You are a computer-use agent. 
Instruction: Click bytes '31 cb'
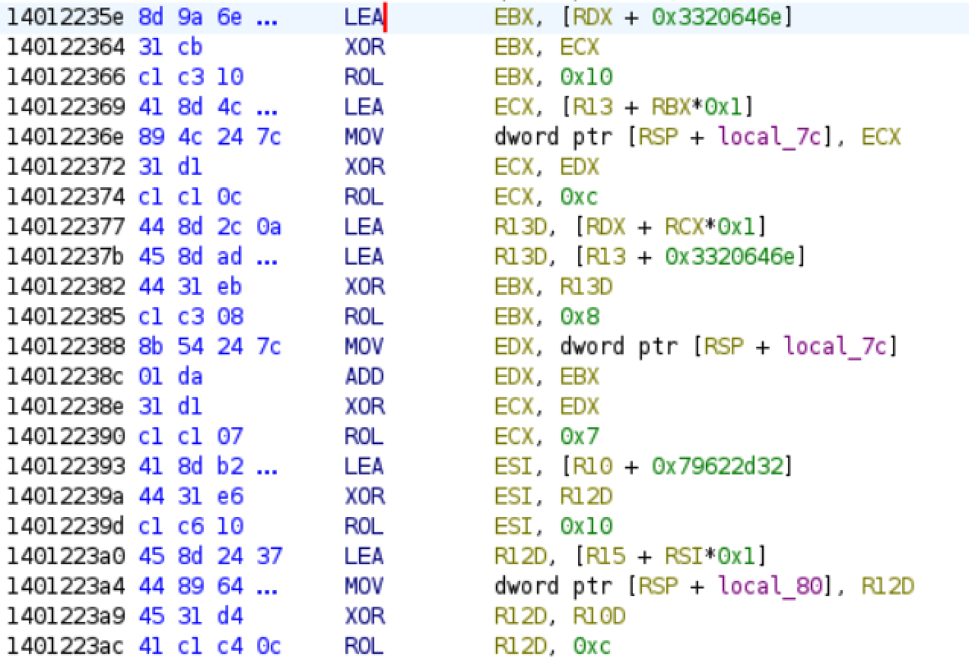[x=171, y=47]
